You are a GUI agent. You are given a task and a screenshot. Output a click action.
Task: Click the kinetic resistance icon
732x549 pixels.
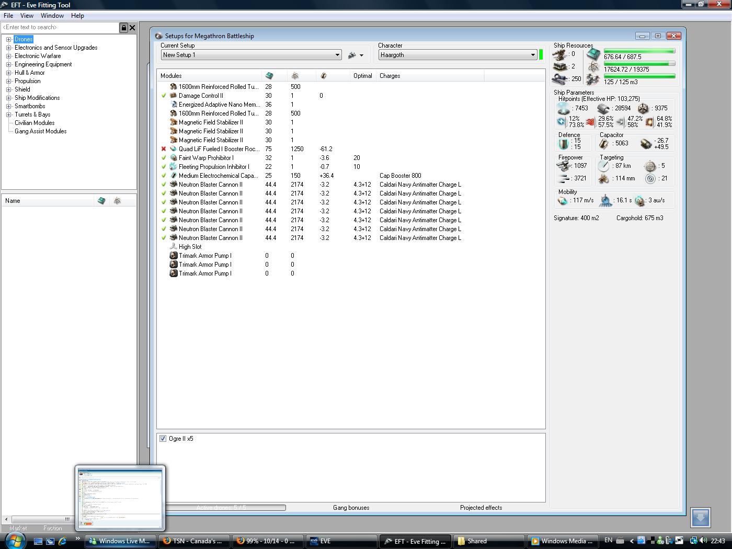[x=621, y=122]
